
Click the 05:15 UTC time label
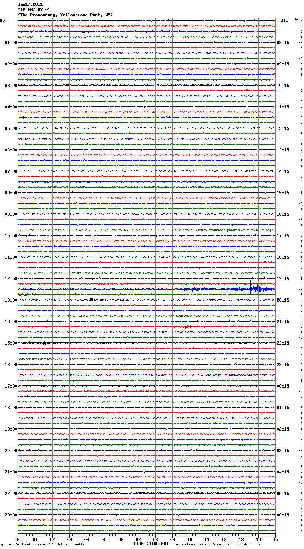(x=283, y=494)
